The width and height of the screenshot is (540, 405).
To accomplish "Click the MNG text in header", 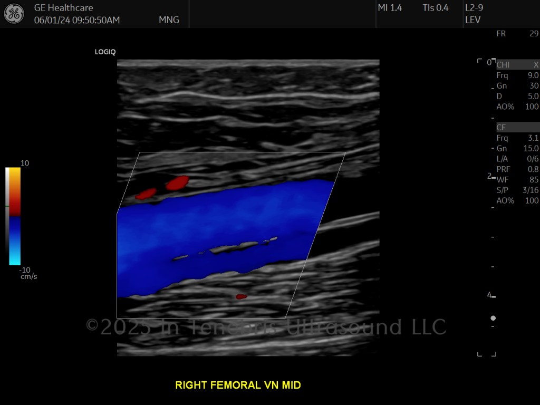I will point(169,20).
